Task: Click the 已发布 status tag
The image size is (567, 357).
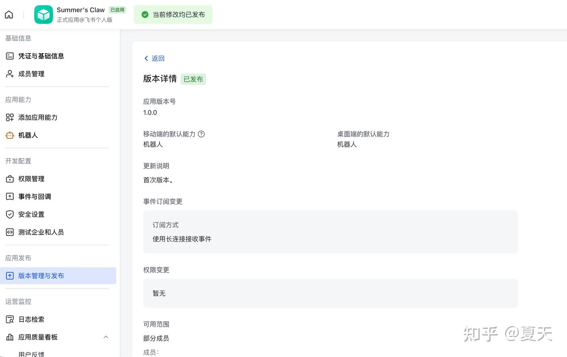Action: 193,79
